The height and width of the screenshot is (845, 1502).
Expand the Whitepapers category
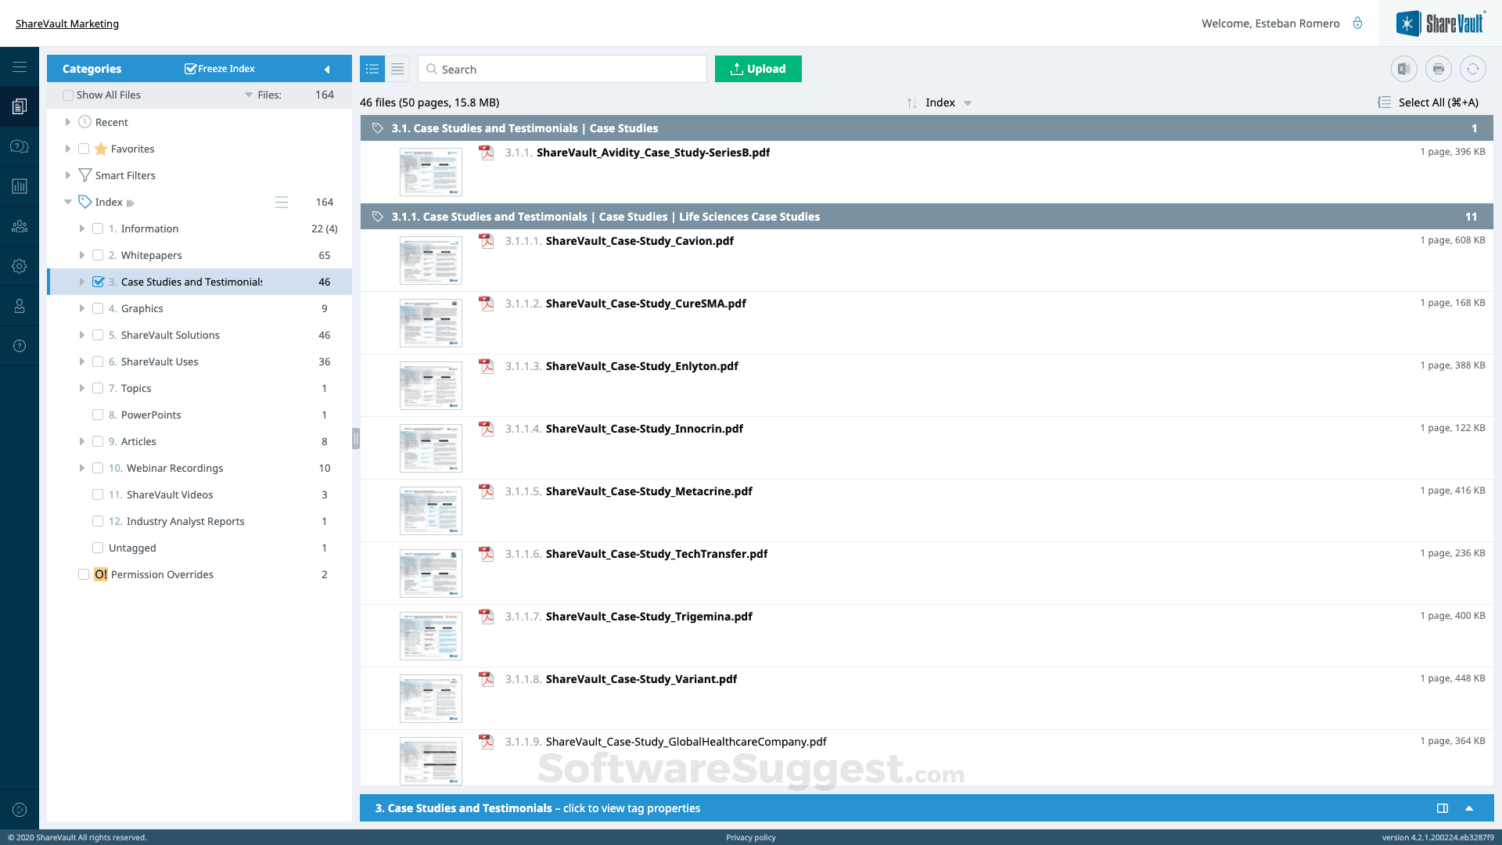[x=82, y=255]
